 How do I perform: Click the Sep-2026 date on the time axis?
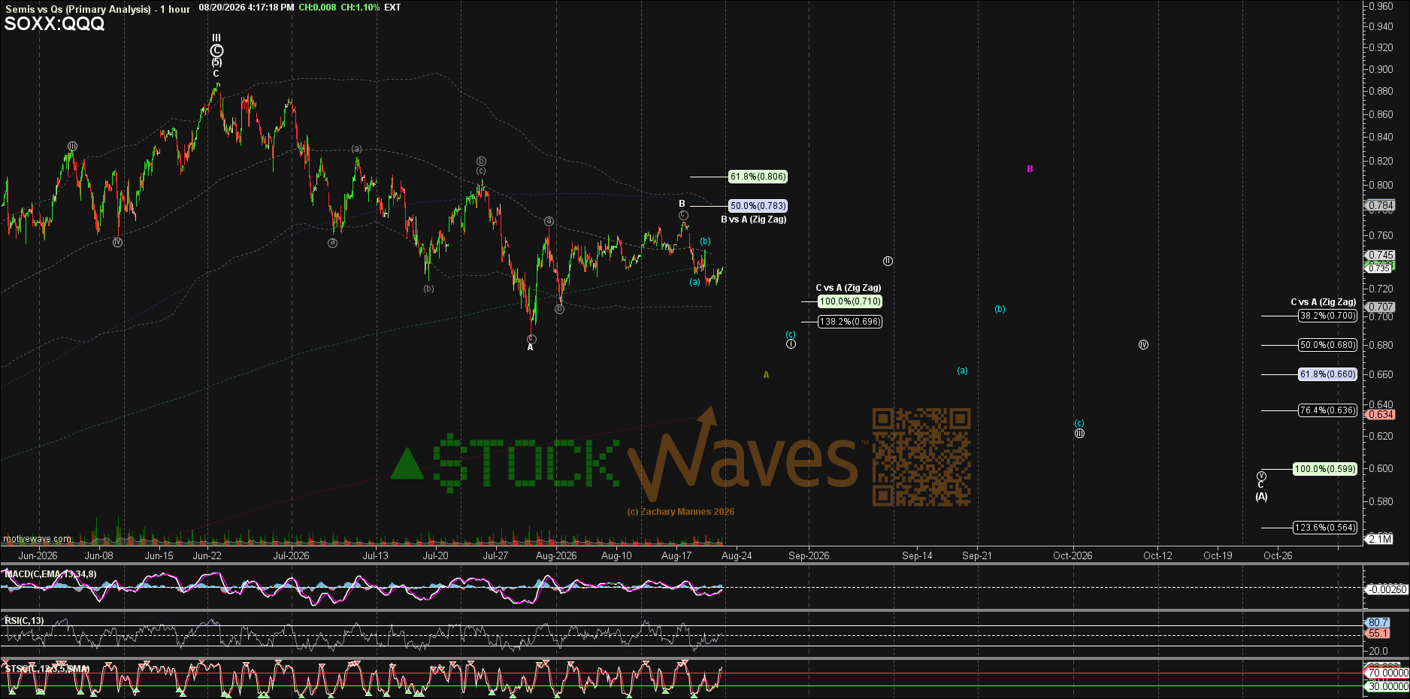(809, 556)
